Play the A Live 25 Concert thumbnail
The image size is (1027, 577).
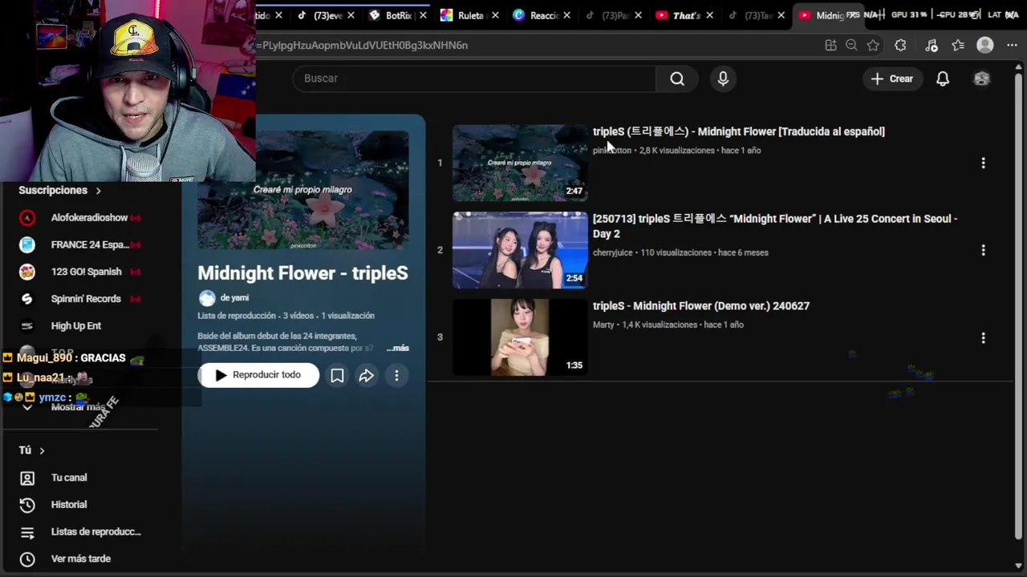click(520, 250)
